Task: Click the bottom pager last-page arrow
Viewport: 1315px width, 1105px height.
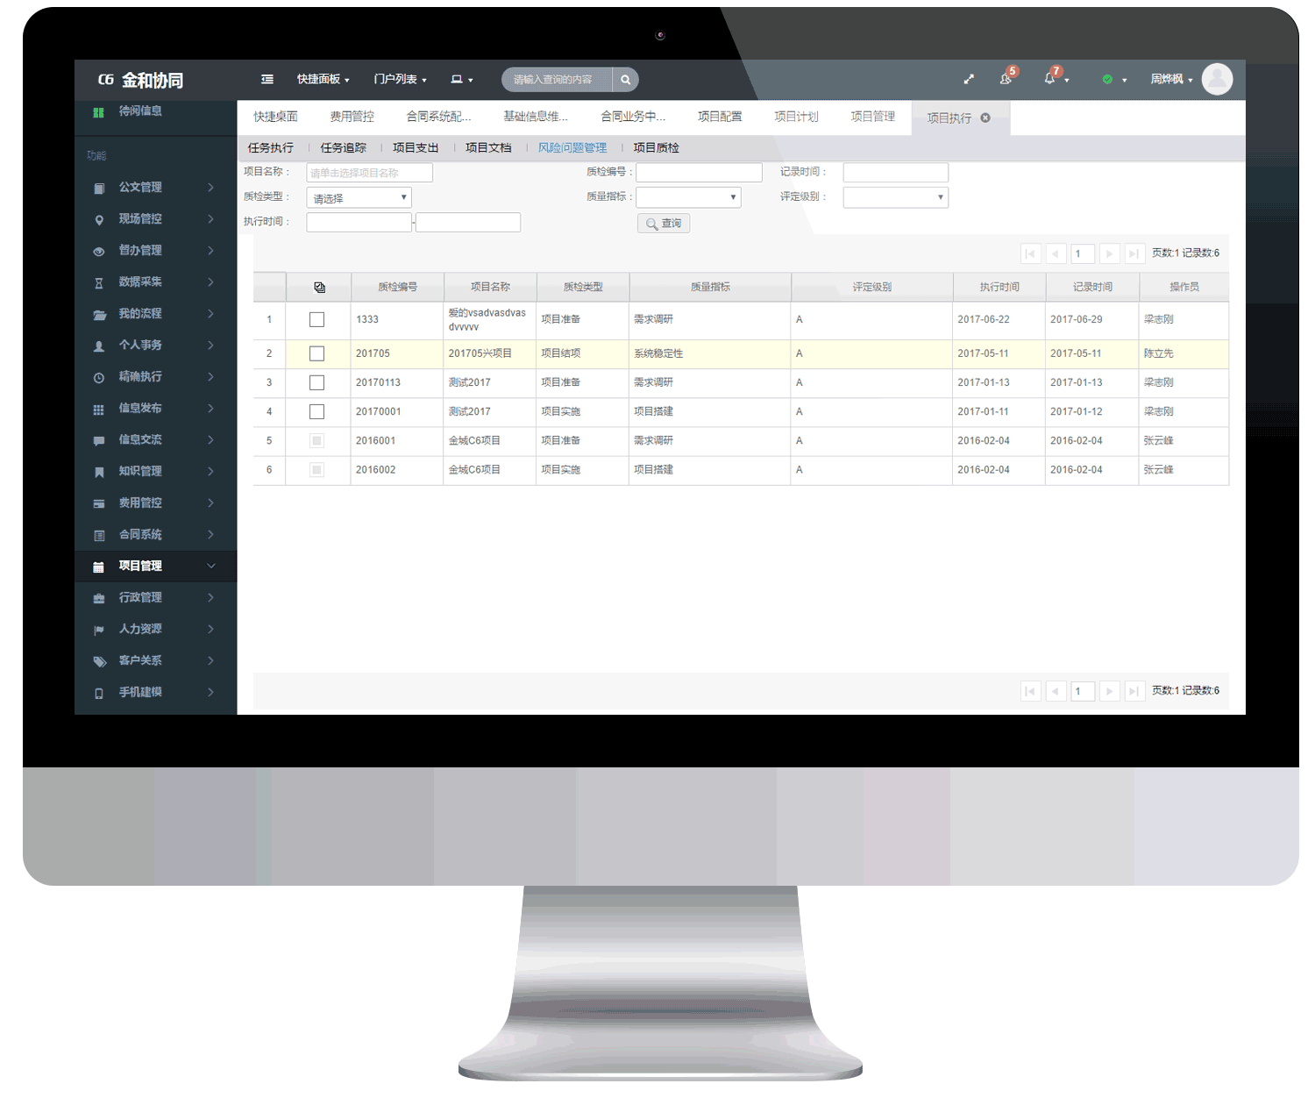Action: 1134,691
